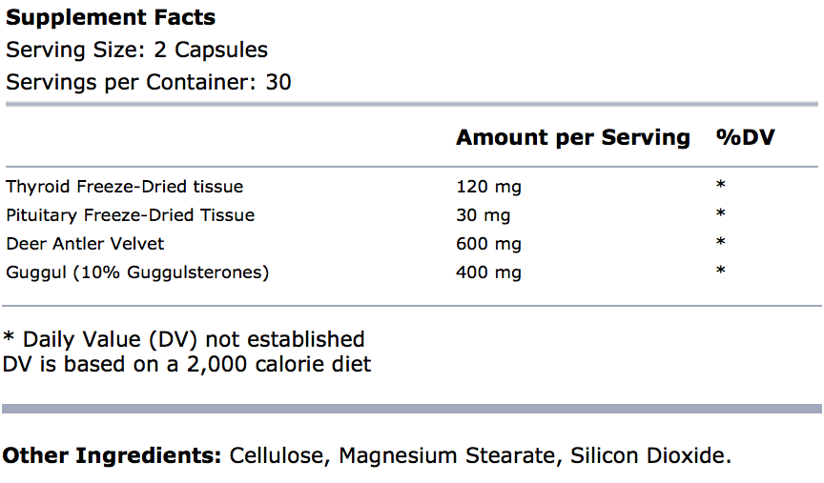Click the Silicon Dioxide ingredient text
The image size is (824, 483).
[x=650, y=455]
